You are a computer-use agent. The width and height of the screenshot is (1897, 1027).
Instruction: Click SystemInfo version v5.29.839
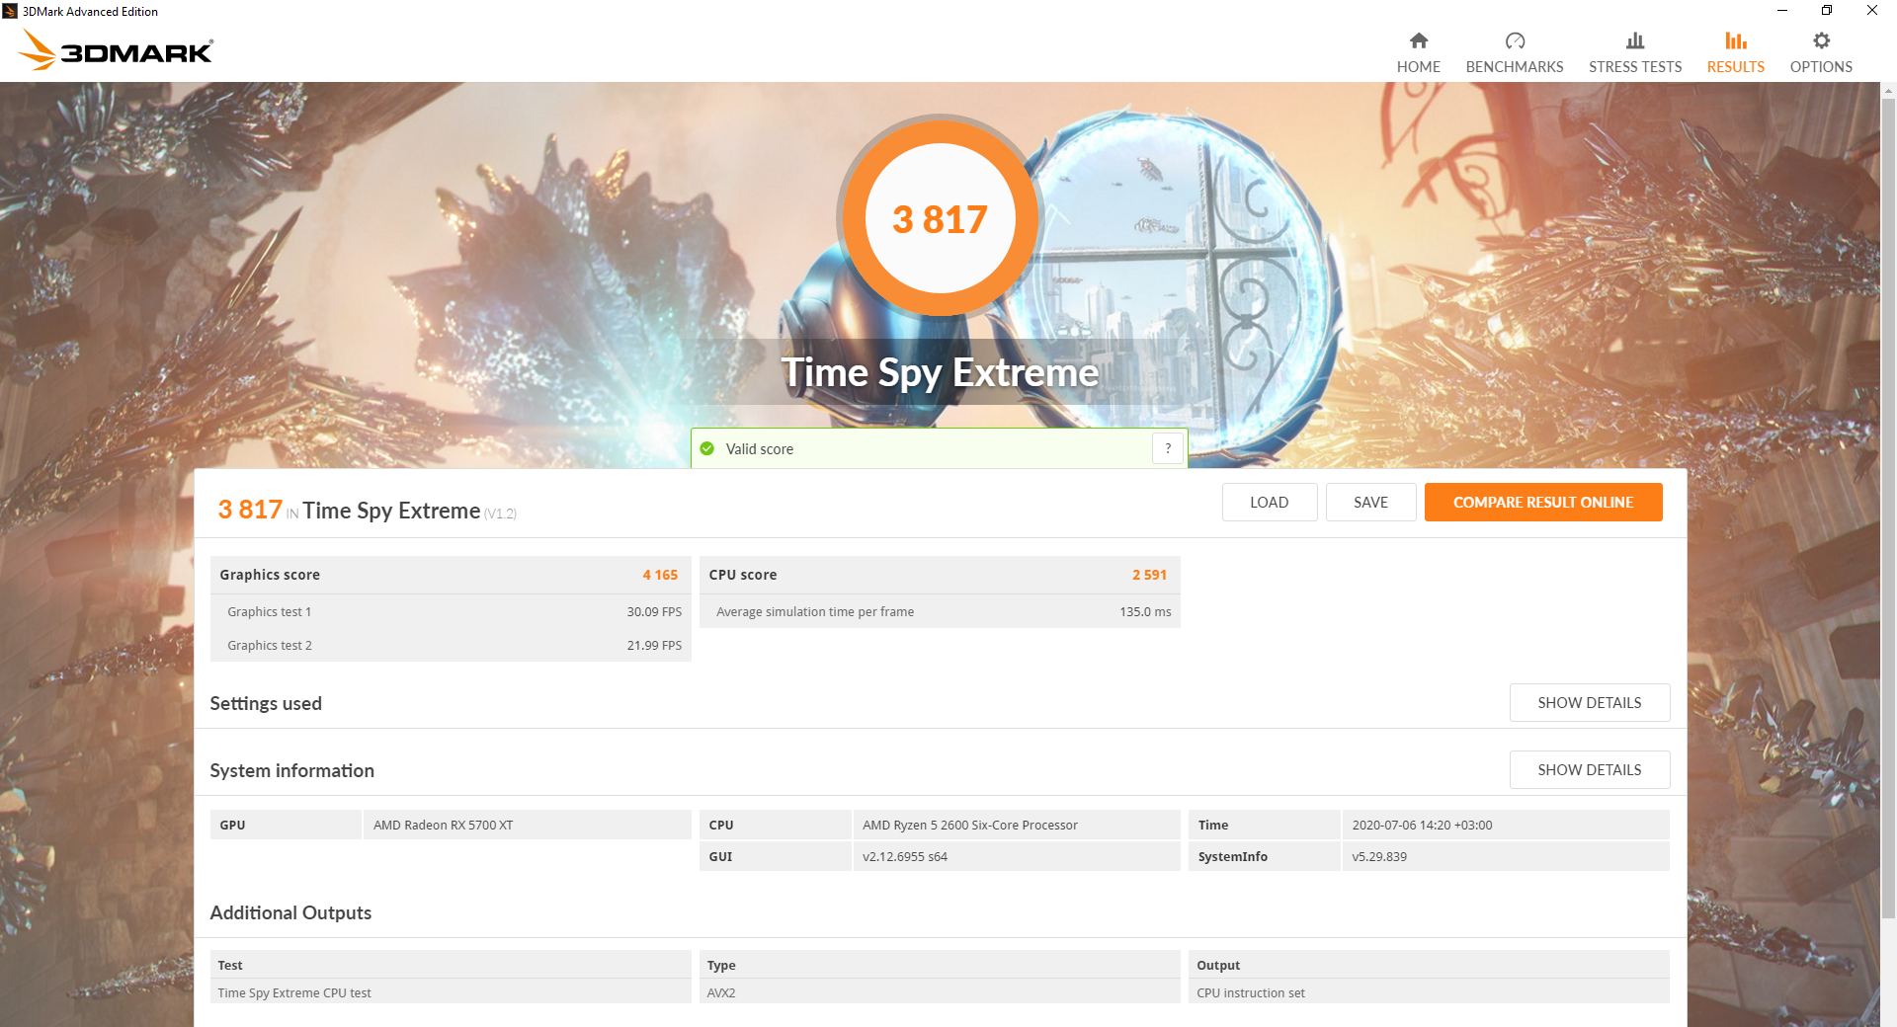click(1505, 856)
